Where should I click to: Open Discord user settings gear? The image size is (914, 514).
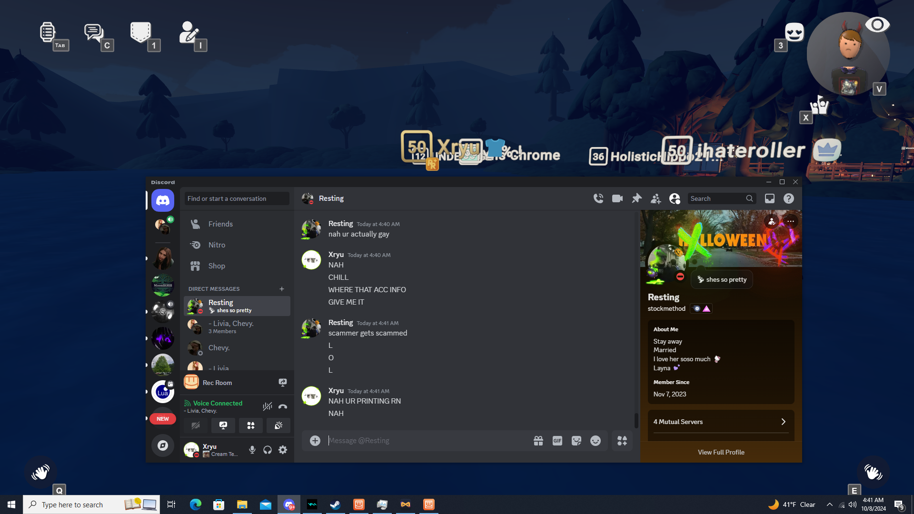point(283,450)
